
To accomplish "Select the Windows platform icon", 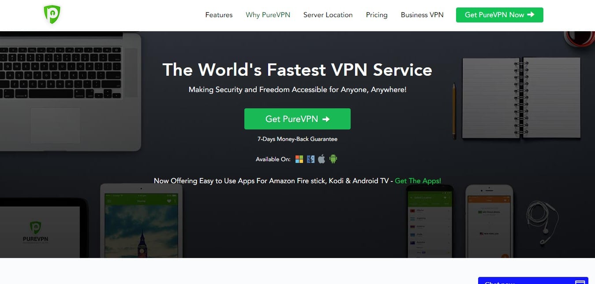I will [299, 159].
